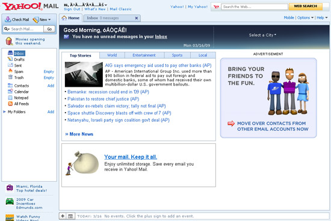Screen dimensions: 331x221
Task: Click the Calendar icon in sidebar
Action: coord(10,92)
